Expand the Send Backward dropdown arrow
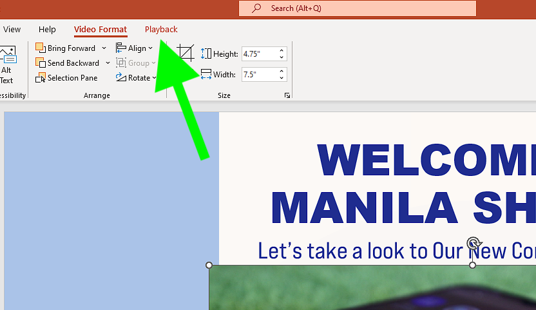This screenshot has height=310, width=536. tap(108, 63)
